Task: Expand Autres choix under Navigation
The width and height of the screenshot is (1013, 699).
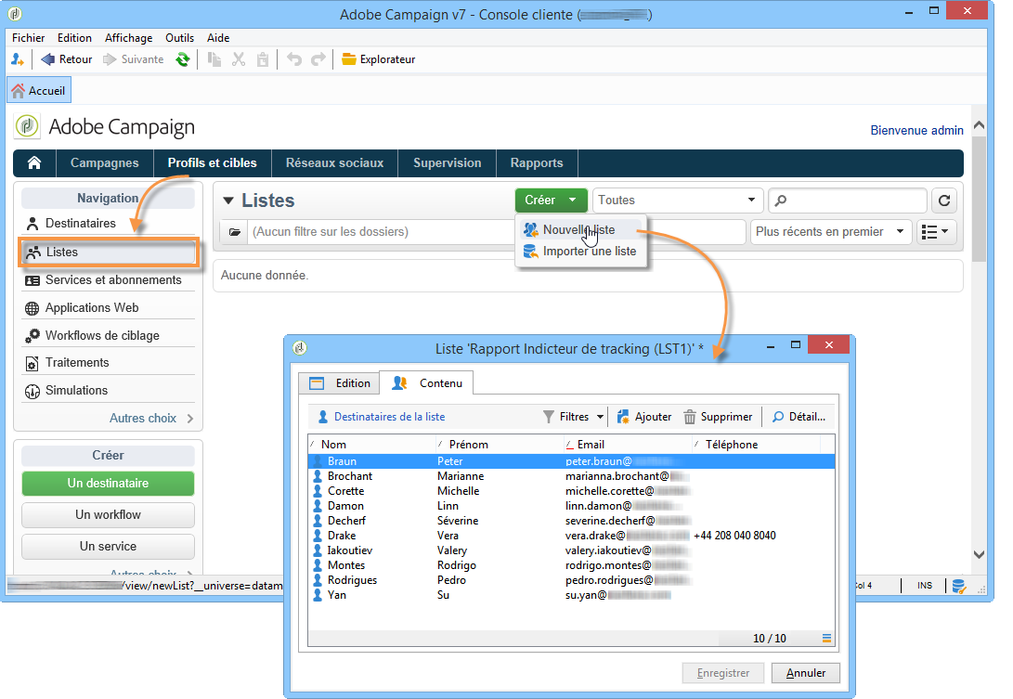Action: pyautogui.click(x=152, y=418)
